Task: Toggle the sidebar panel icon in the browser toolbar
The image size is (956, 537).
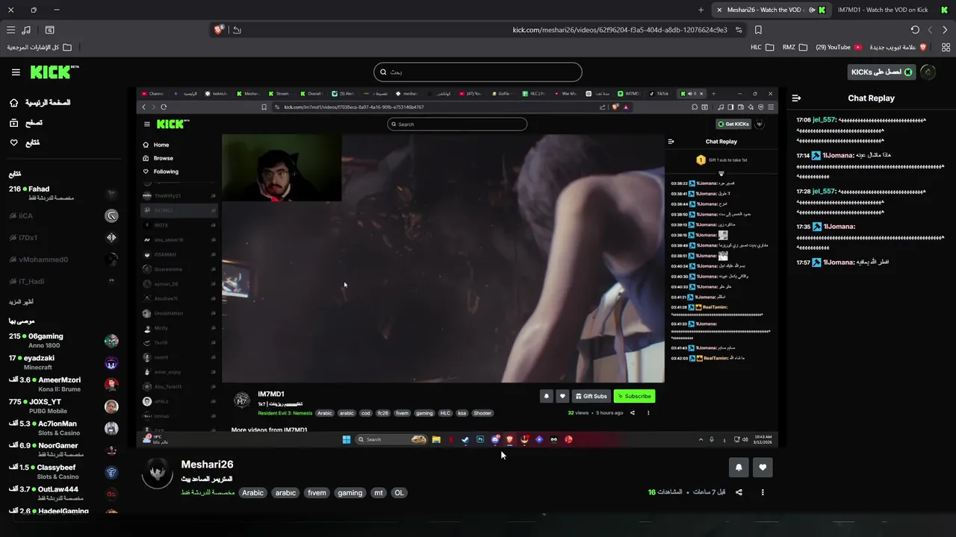Action: (x=49, y=30)
